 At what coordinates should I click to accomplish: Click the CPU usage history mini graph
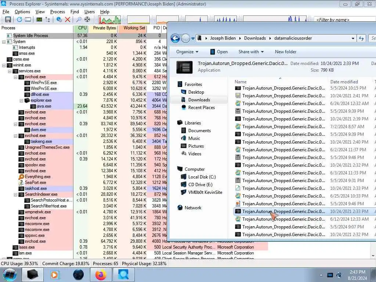tap(109, 20)
